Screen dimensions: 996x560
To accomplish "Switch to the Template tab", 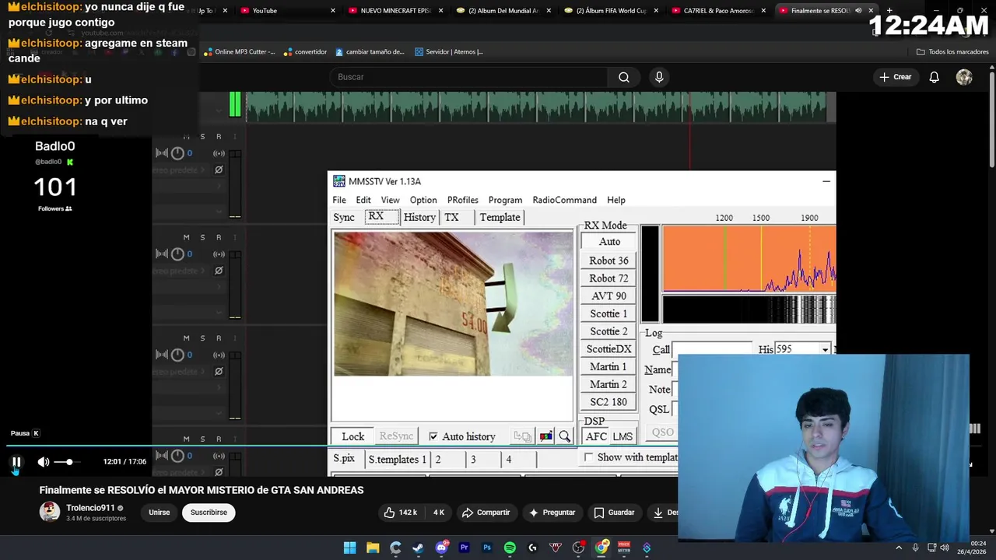I will pyautogui.click(x=500, y=218).
